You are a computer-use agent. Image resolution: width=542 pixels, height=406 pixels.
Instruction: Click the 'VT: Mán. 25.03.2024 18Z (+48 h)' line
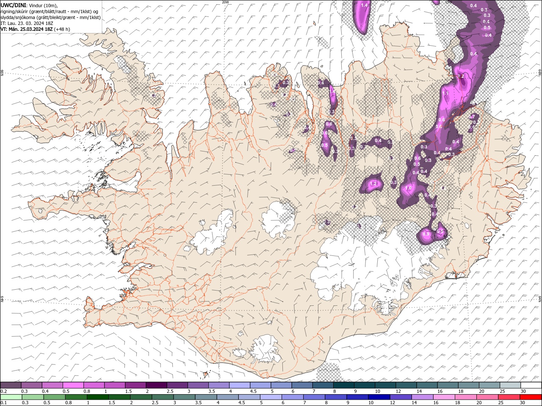[x=35, y=29]
